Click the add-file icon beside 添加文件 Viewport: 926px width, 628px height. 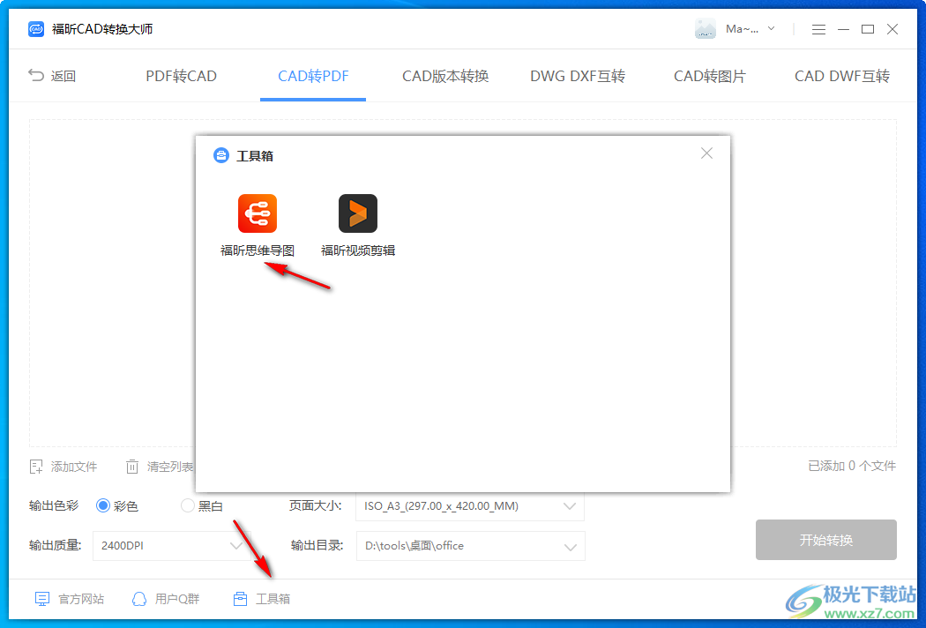[36, 467]
